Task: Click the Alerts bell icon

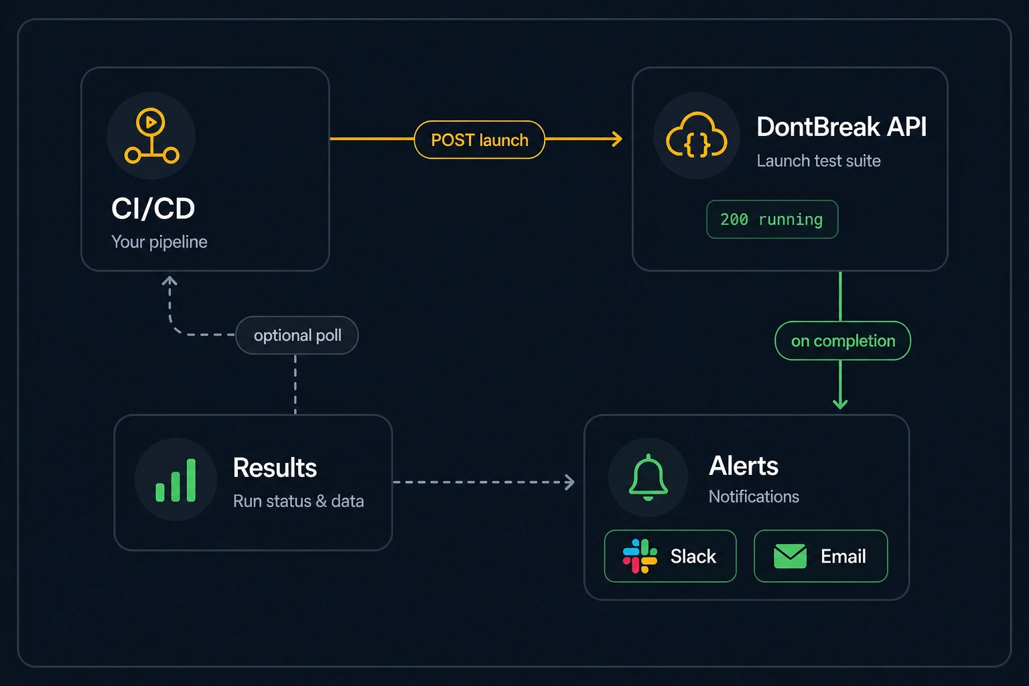Action: [648, 477]
